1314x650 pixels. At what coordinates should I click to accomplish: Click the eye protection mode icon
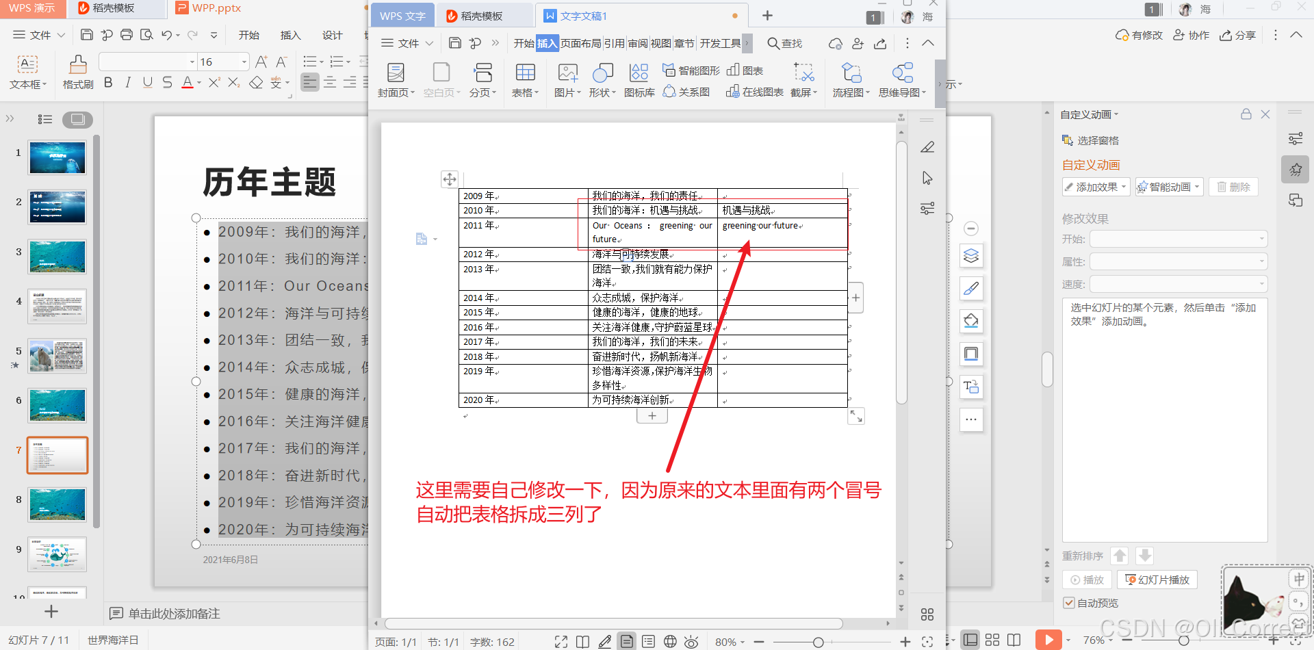coord(691,642)
